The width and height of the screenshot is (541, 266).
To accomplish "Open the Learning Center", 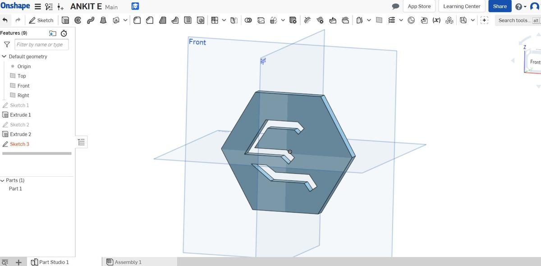I will coord(462,6).
